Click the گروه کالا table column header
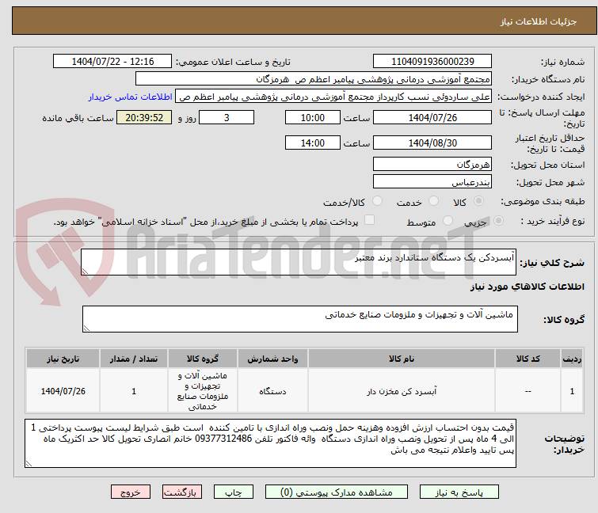Viewport: 598px width, 513px height. pyautogui.click(x=203, y=359)
